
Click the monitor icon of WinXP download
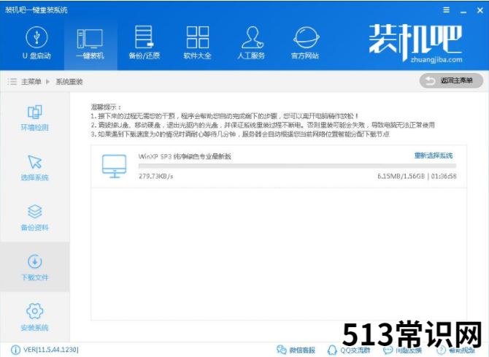[115, 166]
